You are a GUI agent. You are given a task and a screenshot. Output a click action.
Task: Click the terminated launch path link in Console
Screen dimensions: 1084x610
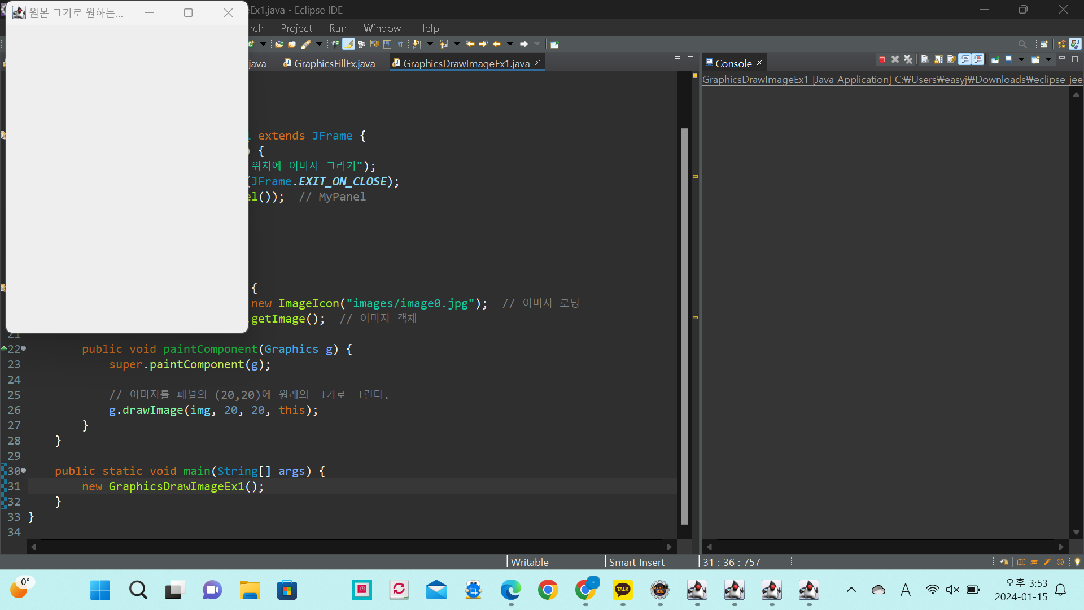(x=892, y=80)
